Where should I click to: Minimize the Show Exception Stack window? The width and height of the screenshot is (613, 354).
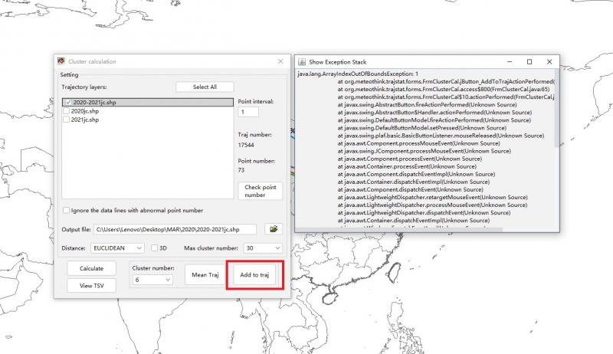click(508, 61)
